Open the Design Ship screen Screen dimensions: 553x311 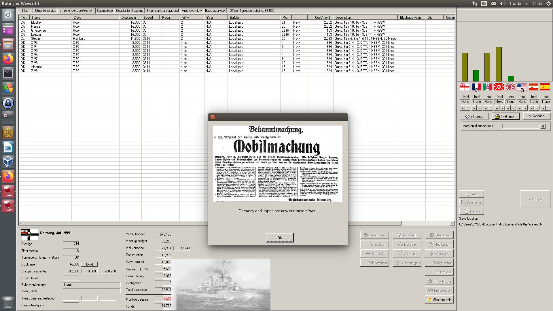(x=375, y=235)
